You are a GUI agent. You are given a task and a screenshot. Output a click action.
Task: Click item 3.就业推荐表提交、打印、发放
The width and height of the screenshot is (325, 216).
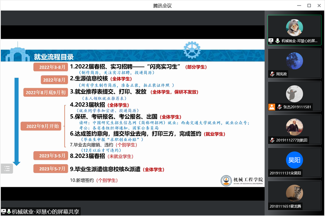108,92
